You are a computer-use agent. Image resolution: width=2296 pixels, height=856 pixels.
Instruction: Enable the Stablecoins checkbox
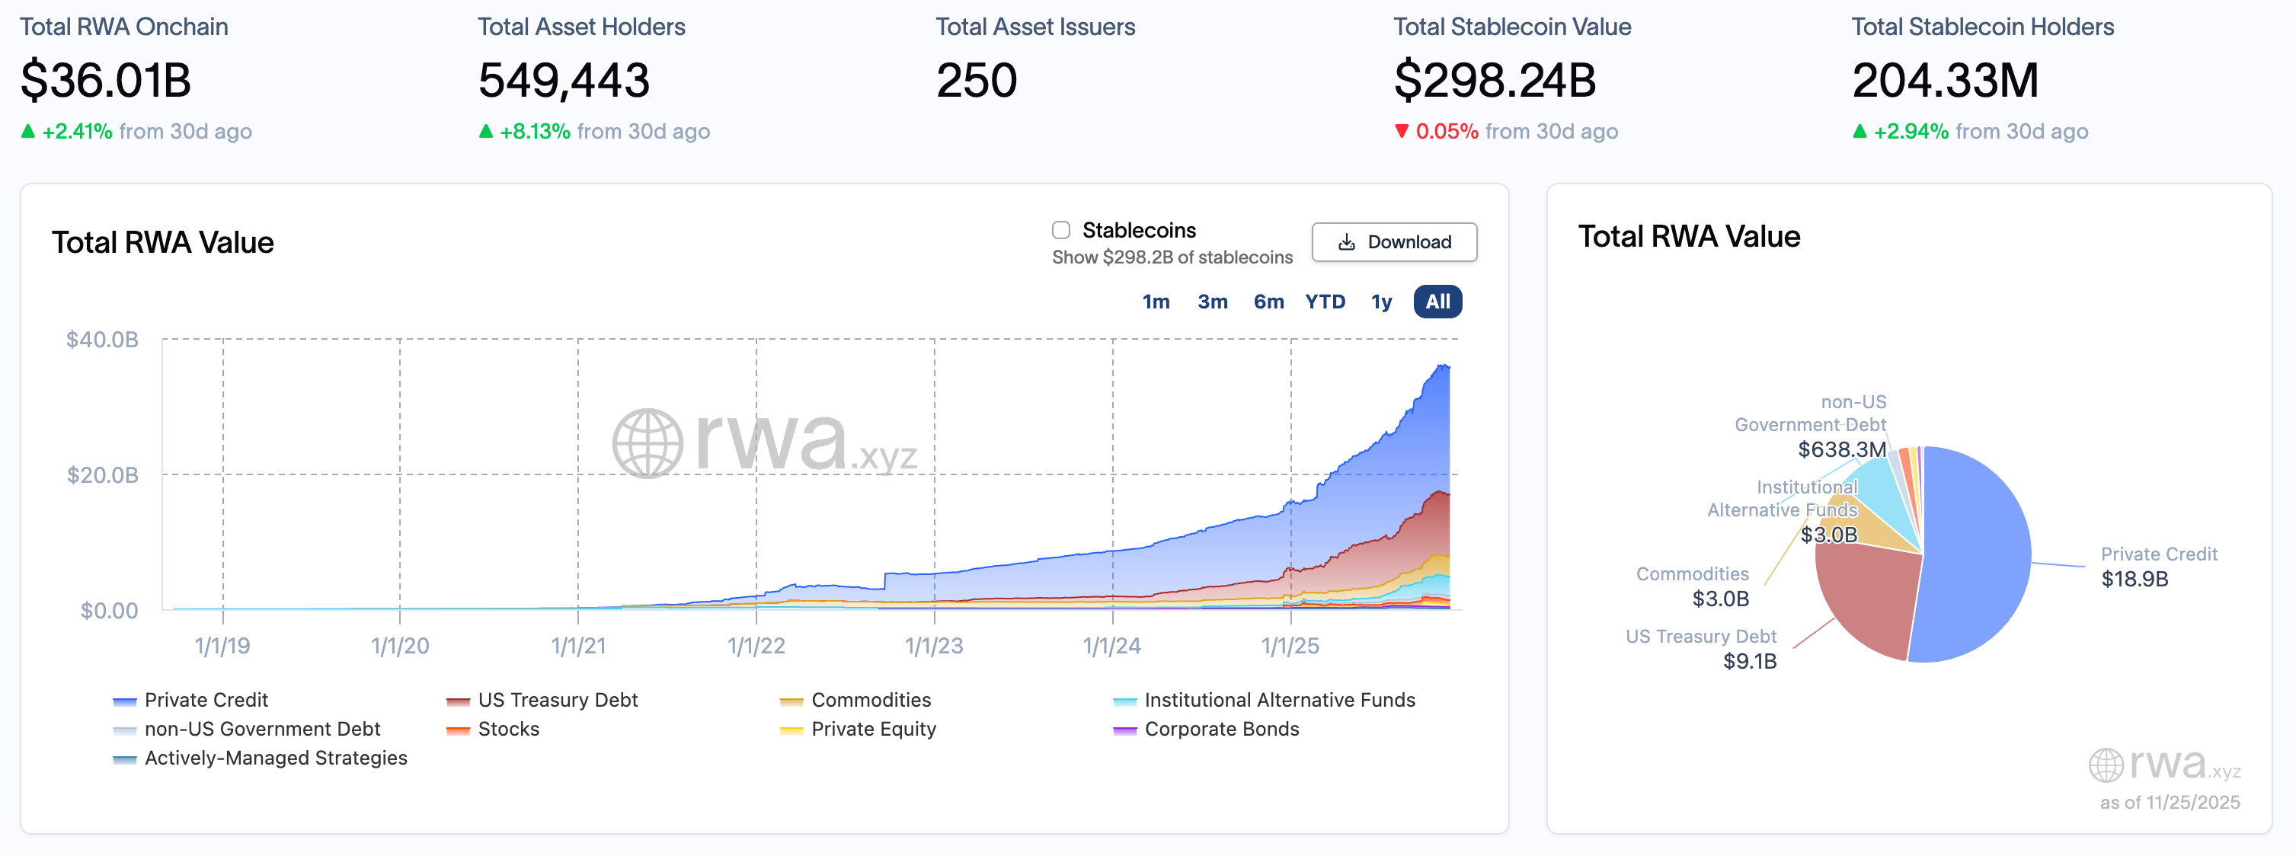pyautogui.click(x=1060, y=231)
